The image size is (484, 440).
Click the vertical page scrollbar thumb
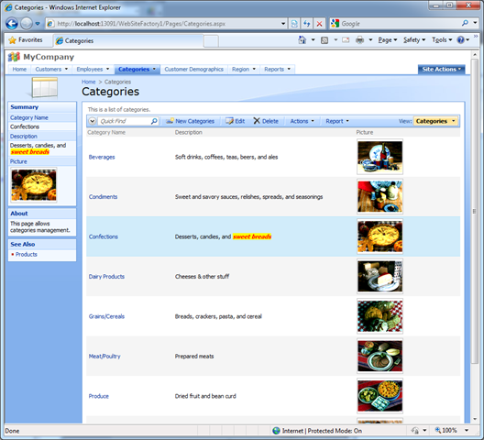[475, 211]
